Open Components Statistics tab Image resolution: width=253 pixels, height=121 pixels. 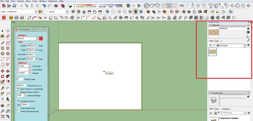coord(226,109)
